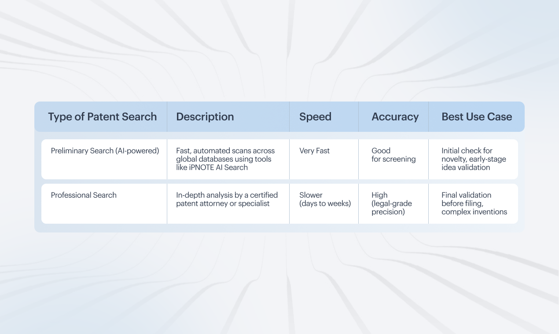559x334 pixels.
Task: Click the 'global databases using tools' text line
Action: click(x=224, y=159)
